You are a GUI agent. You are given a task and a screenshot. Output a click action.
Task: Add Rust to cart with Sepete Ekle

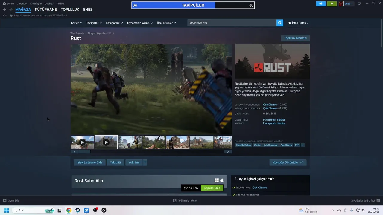(x=212, y=188)
